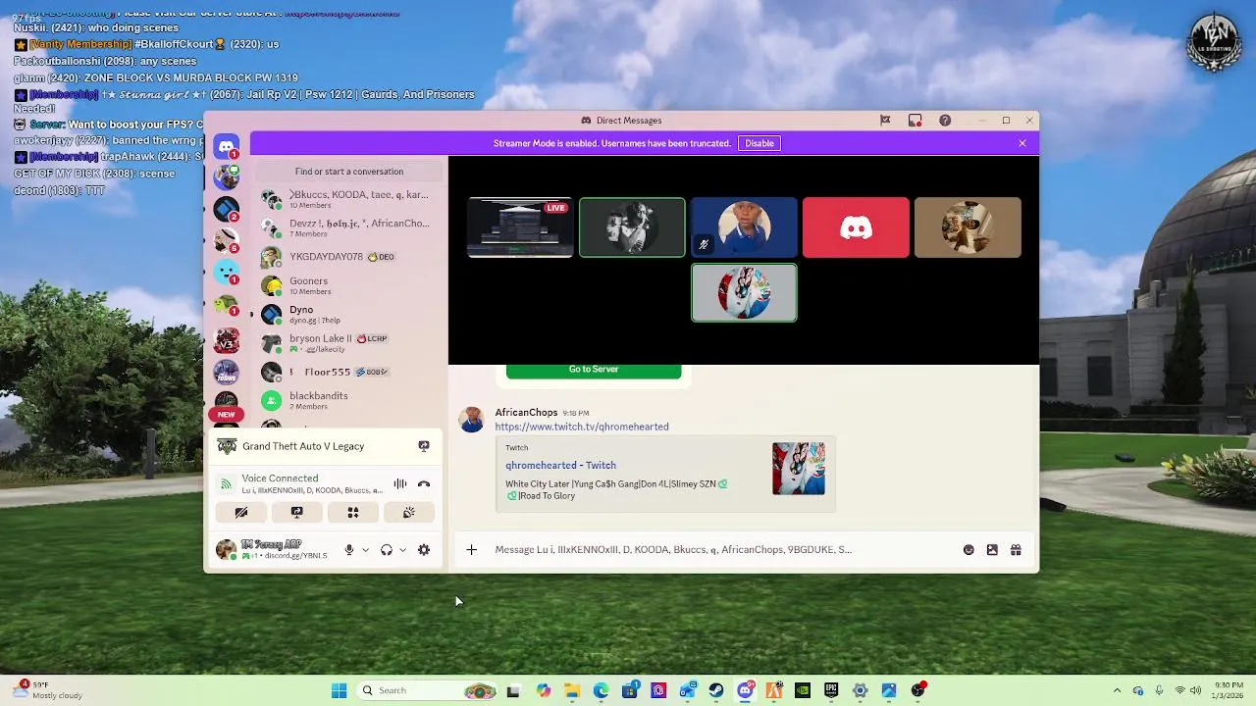Click the Go to Server button

(x=594, y=370)
